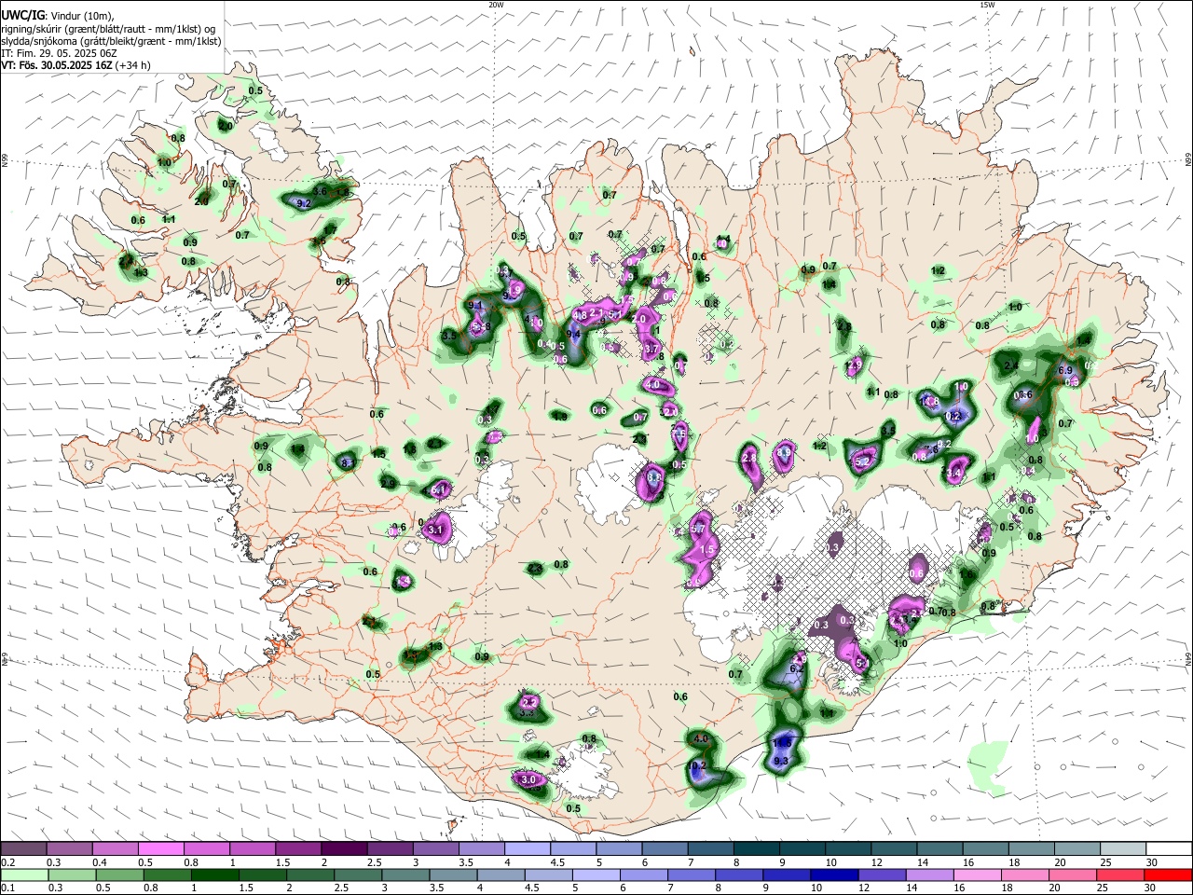The height and width of the screenshot is (895, 1193).
Task: Click the "20W" longitude label
Action: [497, 5]
